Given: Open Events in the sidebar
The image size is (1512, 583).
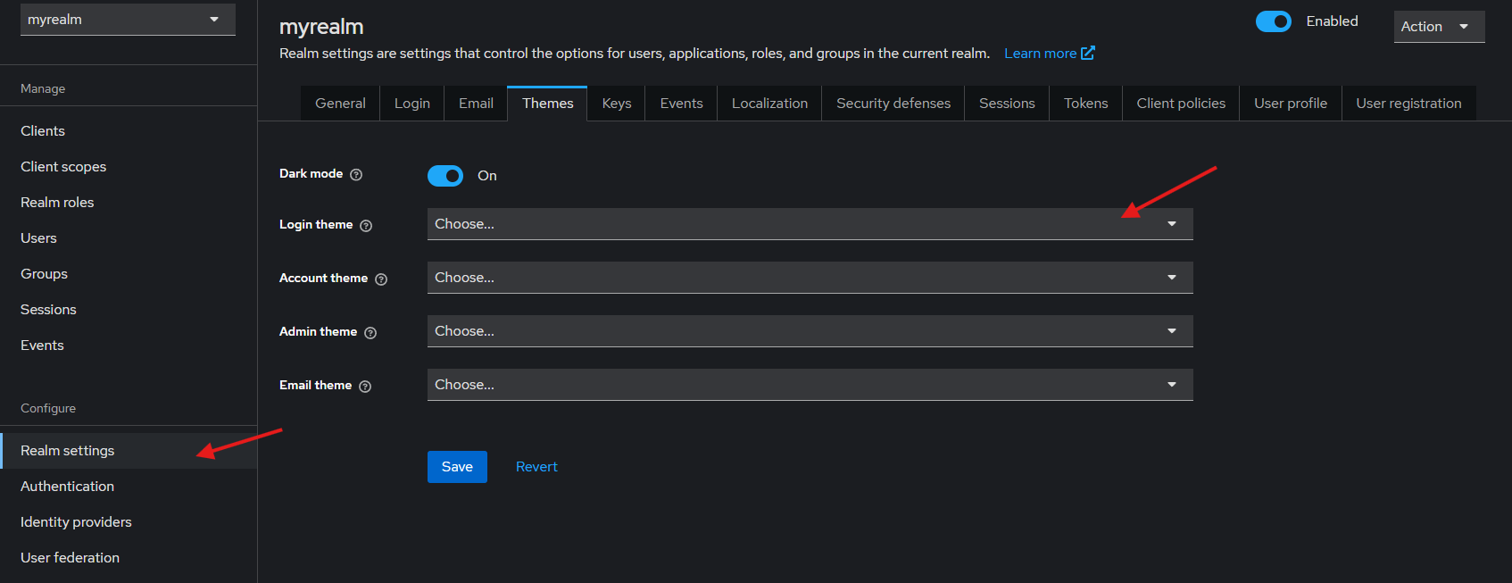Looking at the screenshot, I should pos(129,346).
